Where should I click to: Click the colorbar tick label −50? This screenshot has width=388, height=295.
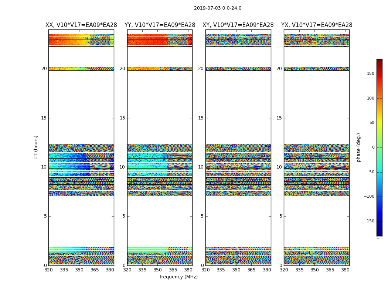tap(370, 172)
